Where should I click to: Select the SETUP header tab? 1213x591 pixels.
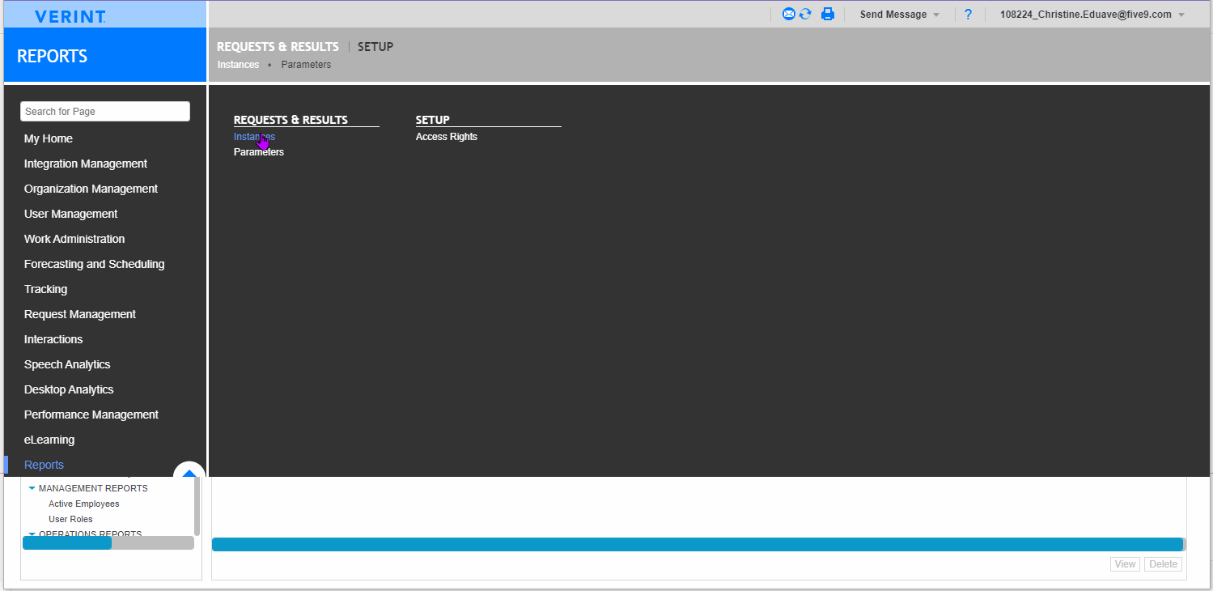point(375,47)
